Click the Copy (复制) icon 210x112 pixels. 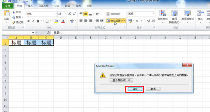coord(14,17)
